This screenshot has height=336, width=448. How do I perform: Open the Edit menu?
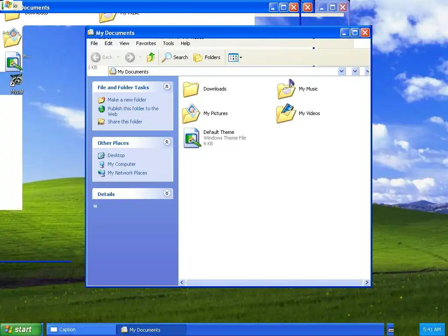click(108, 43)
